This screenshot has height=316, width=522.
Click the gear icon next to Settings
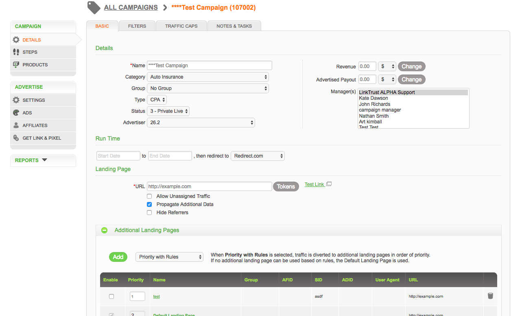(16, 100)
